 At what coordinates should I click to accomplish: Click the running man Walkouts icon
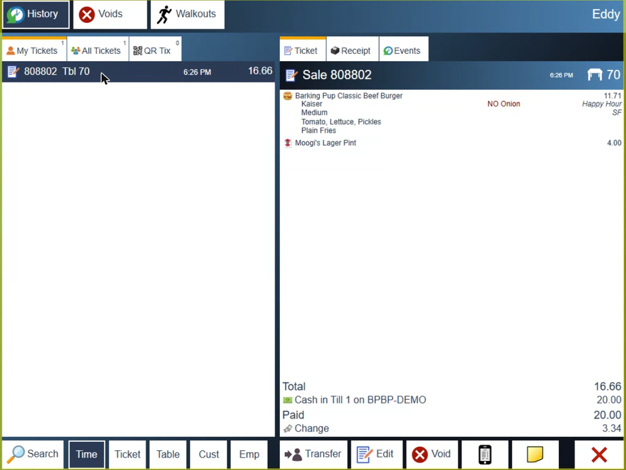(164, 15)
